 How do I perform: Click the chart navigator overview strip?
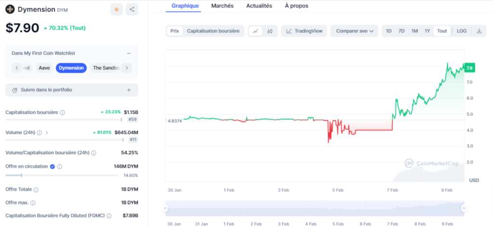(314, 208)
